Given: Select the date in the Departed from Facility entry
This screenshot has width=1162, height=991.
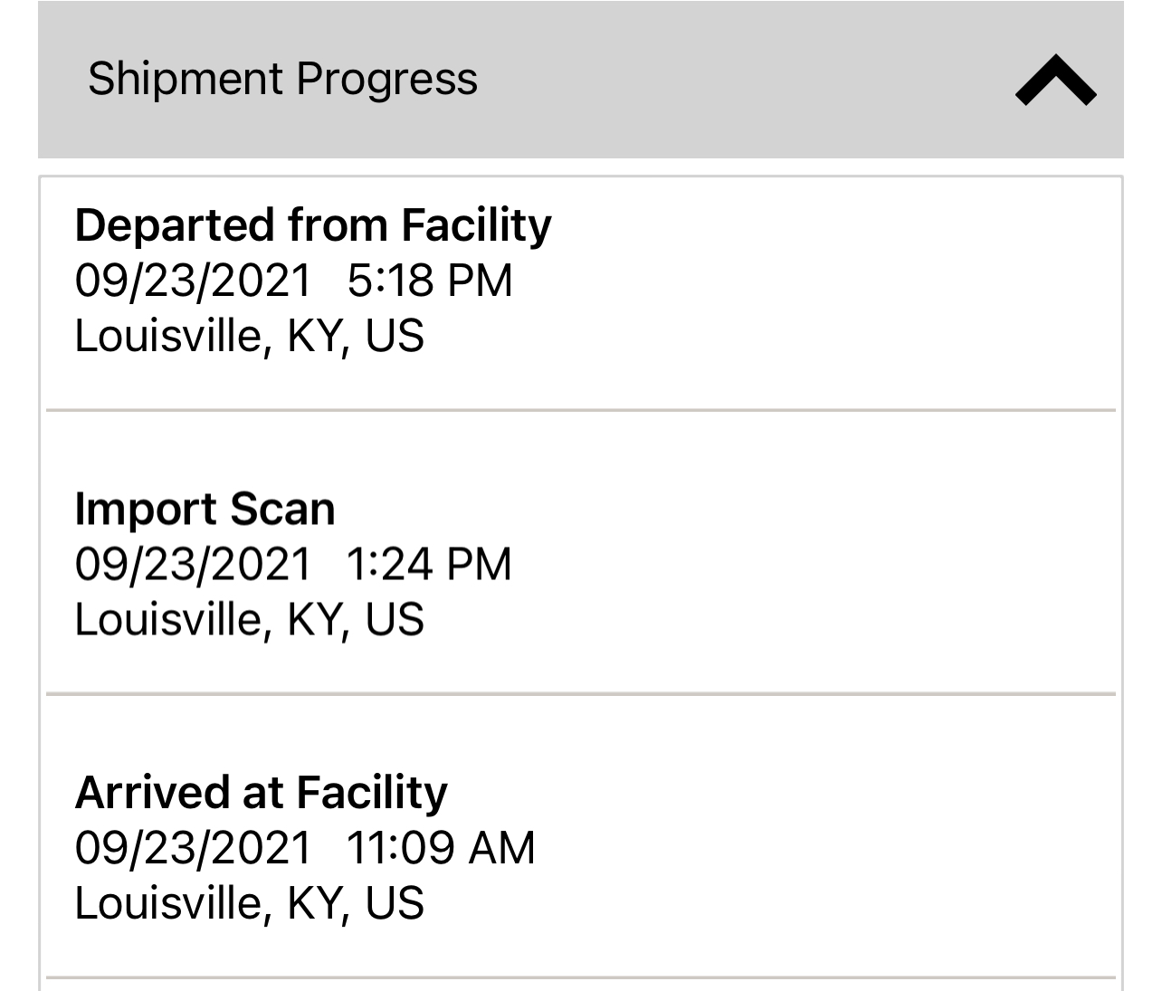Looking at the screenshot, I should [x=193, y=281].
